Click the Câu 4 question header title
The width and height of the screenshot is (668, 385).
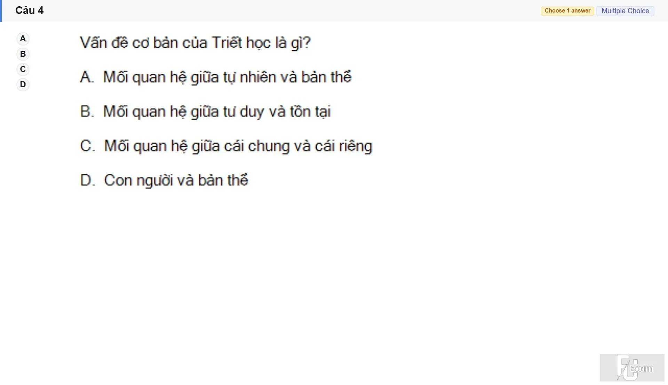click(30, 10)
